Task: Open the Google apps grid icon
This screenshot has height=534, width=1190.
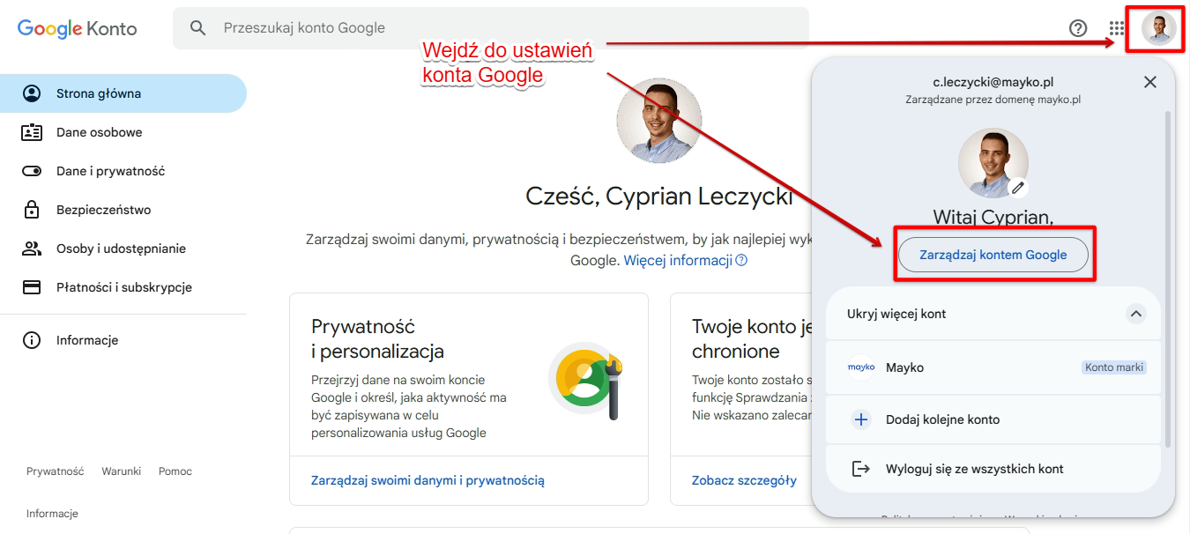Action: coord(1117,28)
